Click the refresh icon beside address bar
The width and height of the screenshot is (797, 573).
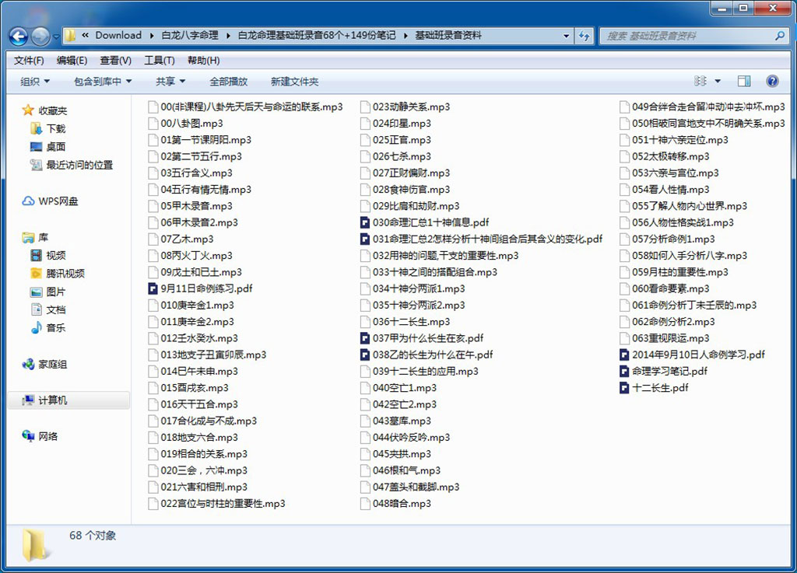click(x=584, y=36)
